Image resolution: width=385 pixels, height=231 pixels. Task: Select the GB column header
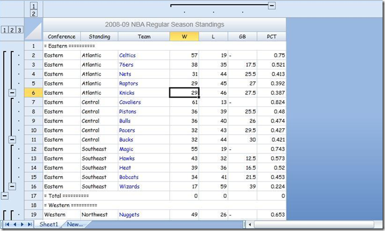click(242, 36)
